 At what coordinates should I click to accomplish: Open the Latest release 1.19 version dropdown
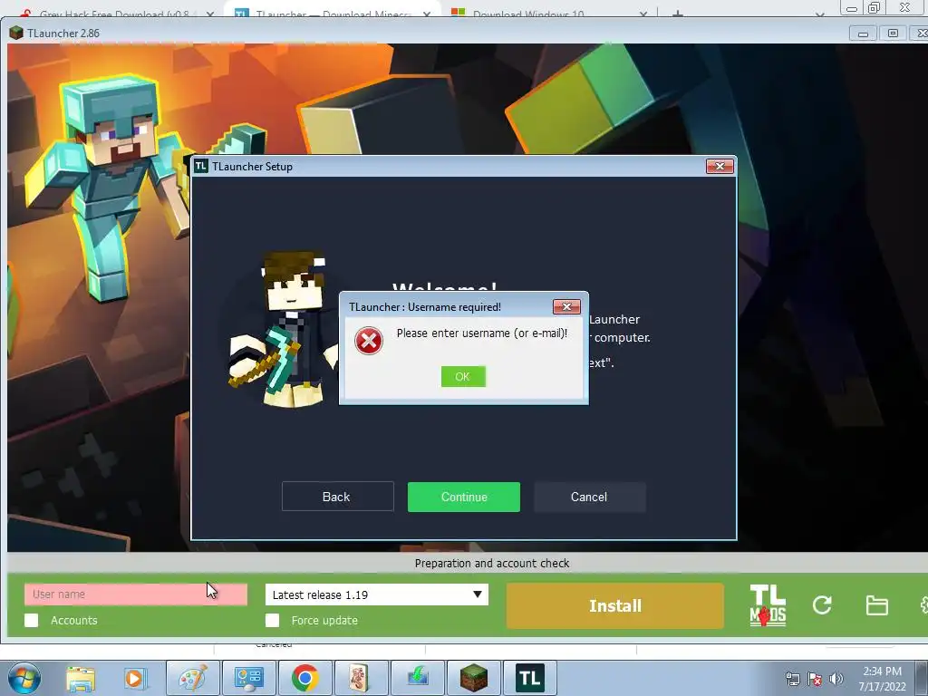tap(377, 594)
